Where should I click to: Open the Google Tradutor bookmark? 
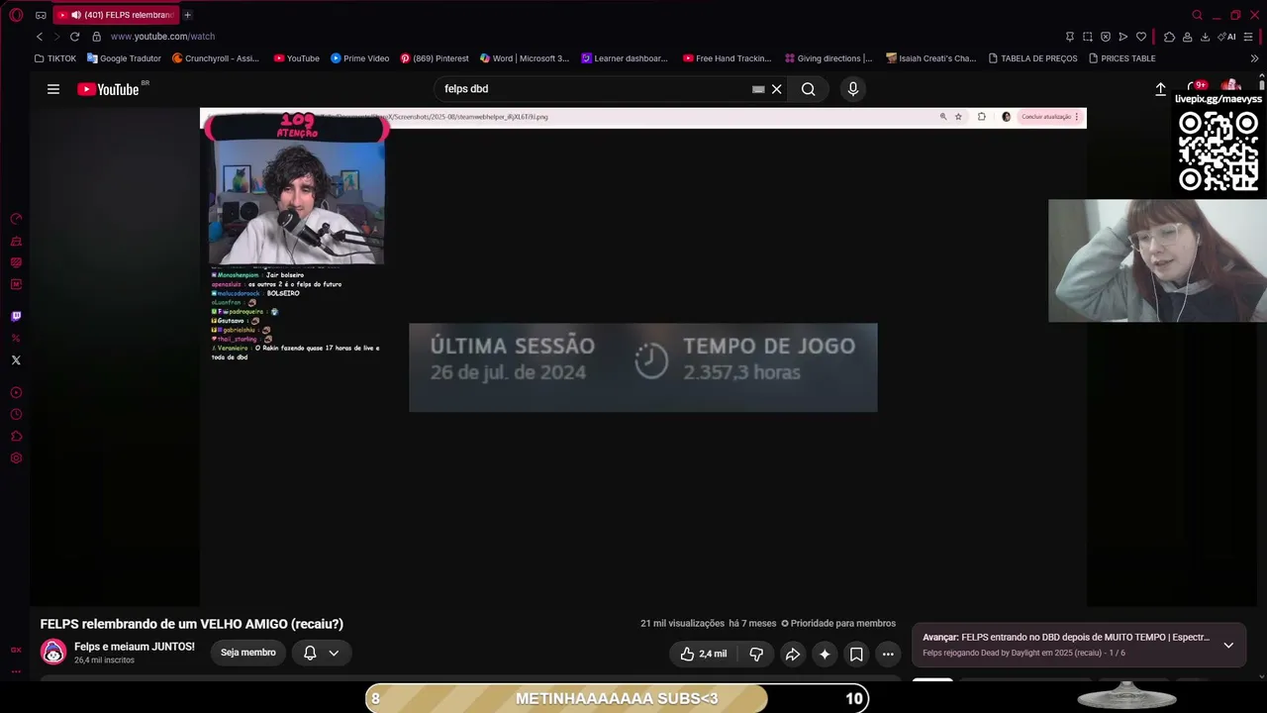(124, 58)
